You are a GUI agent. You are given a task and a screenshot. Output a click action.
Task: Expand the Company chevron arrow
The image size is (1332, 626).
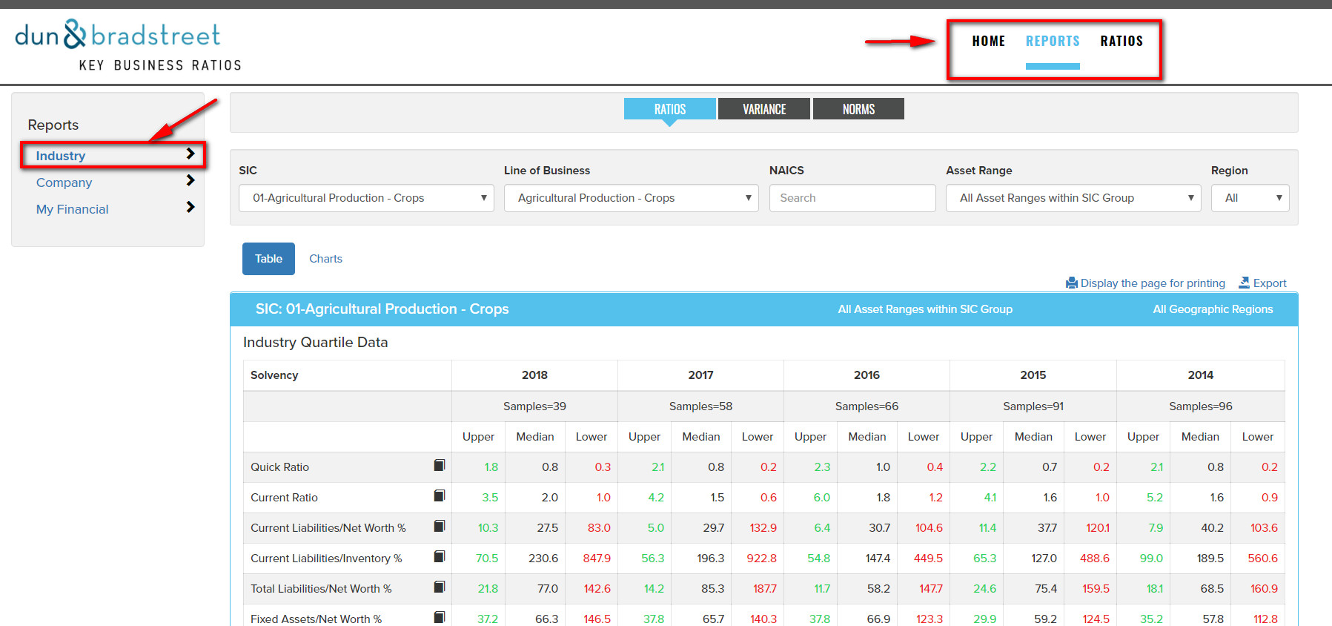190,180
